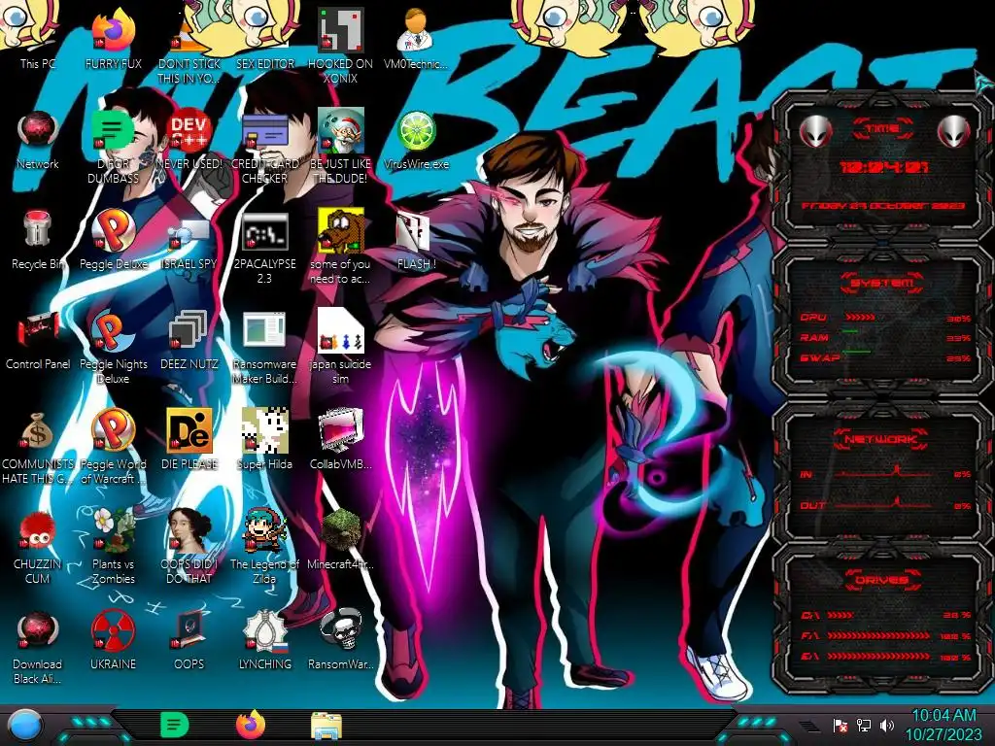Select the Minecraft4Fr... block icon
This screenshot has height=746, width=995.
point(341,540)
